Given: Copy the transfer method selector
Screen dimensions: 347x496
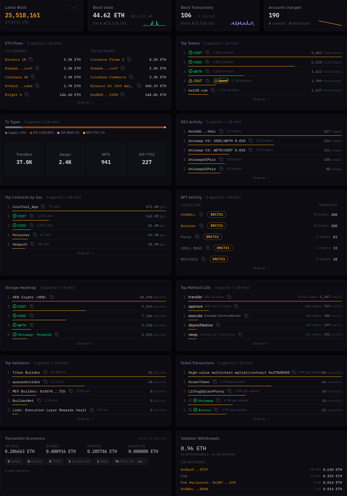Looking at the screenshot, I should tap(229, 297).
